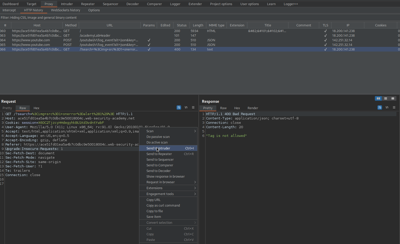The height and width of the screenshot is (244, 400).
Task: Choose Send to Comparer
Action: (x=168, y=165)
